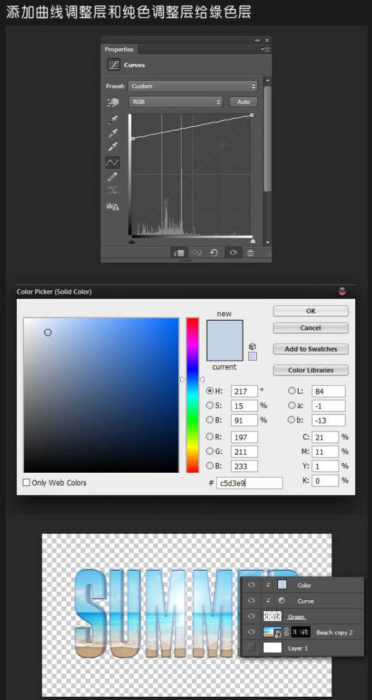The height and width of the screenshot is (700, 372).
Task: Toggle Curves layer visibility in Properties panel
Action: tap(233, 252)
